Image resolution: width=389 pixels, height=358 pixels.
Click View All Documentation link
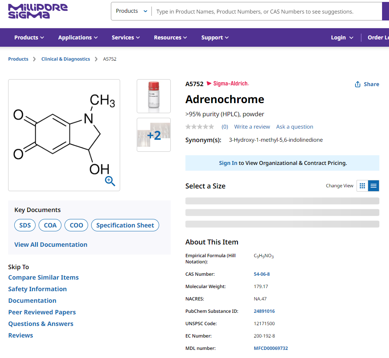pyautogui.click(x=51, y=244)
